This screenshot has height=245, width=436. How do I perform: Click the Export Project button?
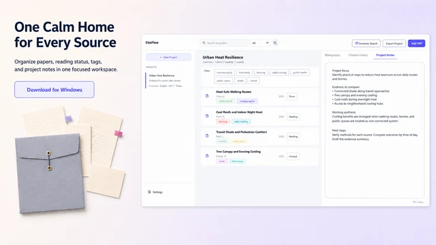point(394,44)
